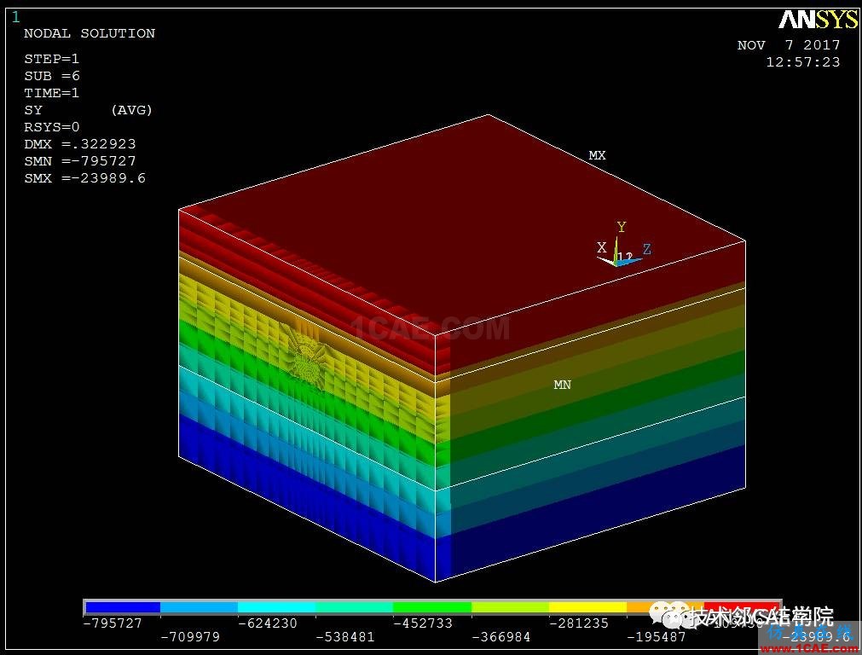Click the NOV 7 2017 date stamp

coord(789,45)
